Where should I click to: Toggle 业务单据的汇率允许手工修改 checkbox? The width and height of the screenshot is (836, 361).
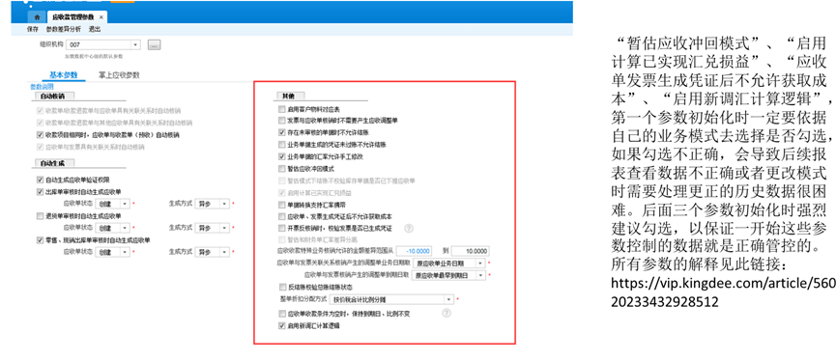coord(282,156)
